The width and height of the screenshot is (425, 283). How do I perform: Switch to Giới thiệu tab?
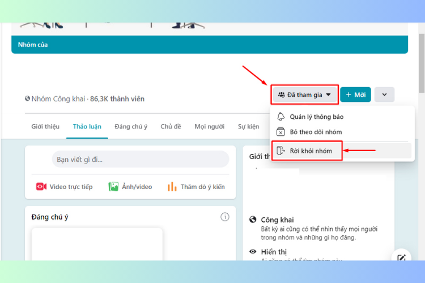(45, 126)
